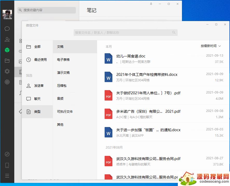The image size is (230, 186).
Task: Choose the 演示文稿 file type
Action: pyautogui.click(x=75, y=72)
